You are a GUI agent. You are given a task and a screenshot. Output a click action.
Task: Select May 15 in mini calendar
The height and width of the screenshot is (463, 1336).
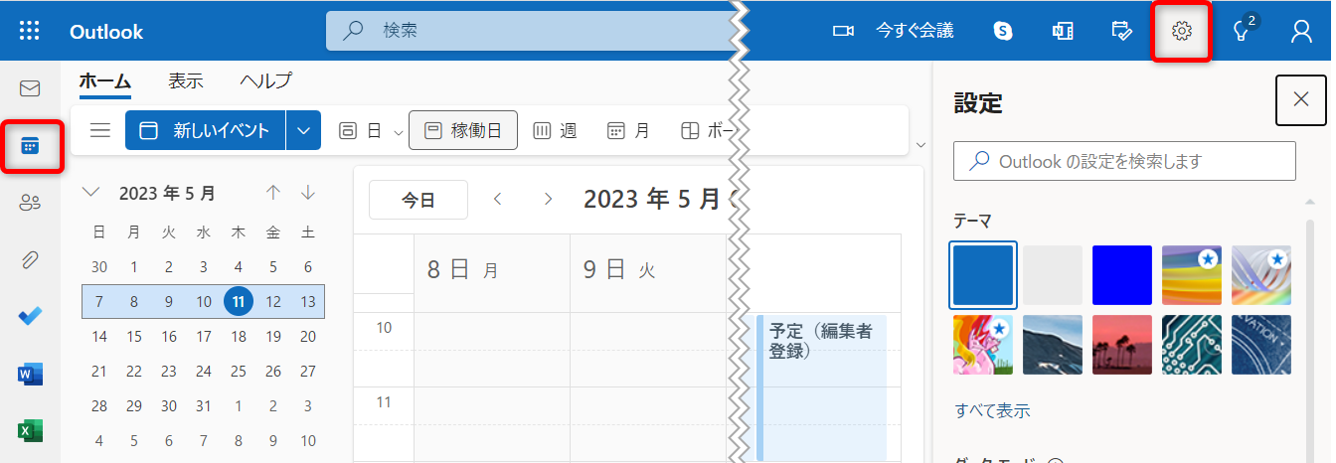[134, 337]
